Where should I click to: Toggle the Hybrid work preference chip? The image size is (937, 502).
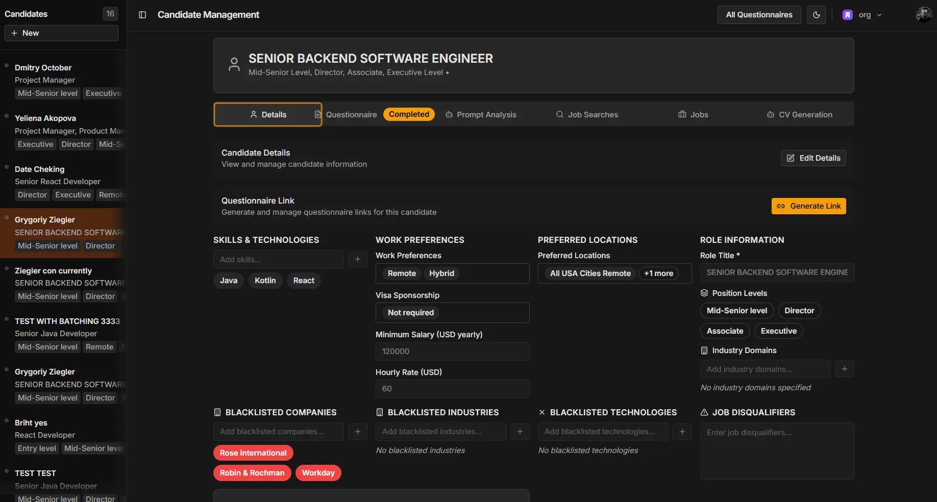coord(441,273)
